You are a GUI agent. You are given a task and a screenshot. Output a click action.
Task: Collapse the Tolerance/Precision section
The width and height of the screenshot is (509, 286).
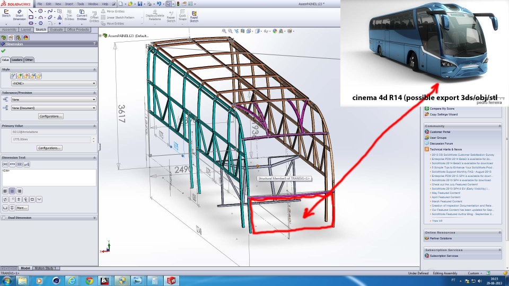click(x=94, y=93)
